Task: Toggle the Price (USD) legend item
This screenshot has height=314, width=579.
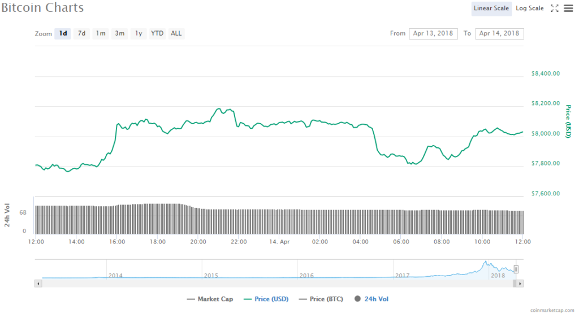Action: tap(266, 299)
